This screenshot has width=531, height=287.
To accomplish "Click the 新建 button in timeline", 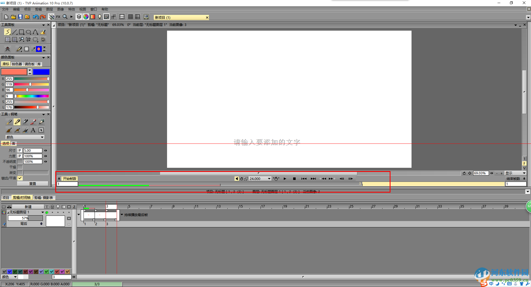I will click(28, 207).
